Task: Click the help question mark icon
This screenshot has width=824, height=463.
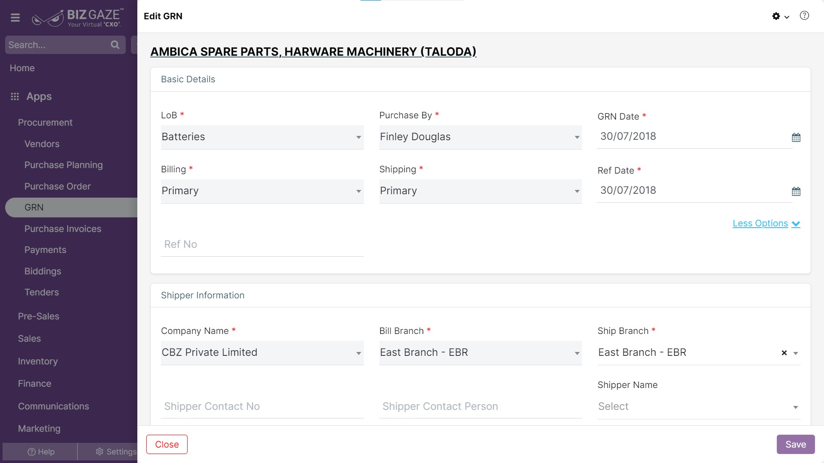Action: coord(804,16)
